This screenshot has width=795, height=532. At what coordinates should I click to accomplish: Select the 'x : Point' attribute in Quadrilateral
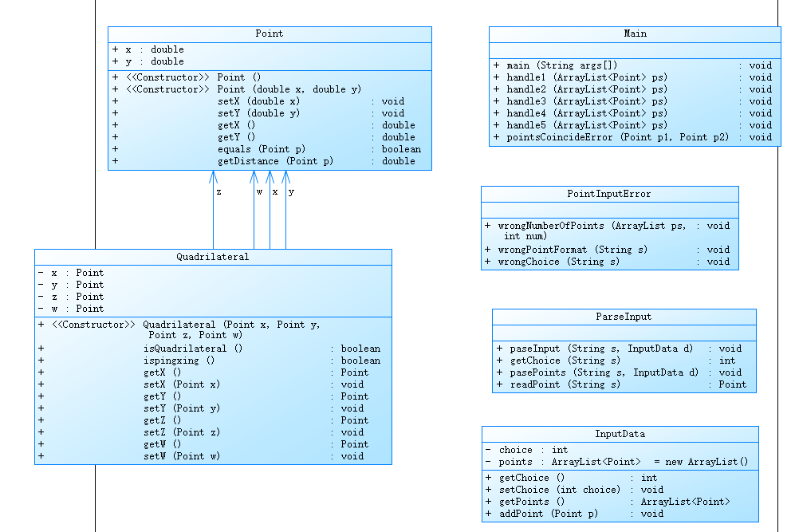point(71,274)
